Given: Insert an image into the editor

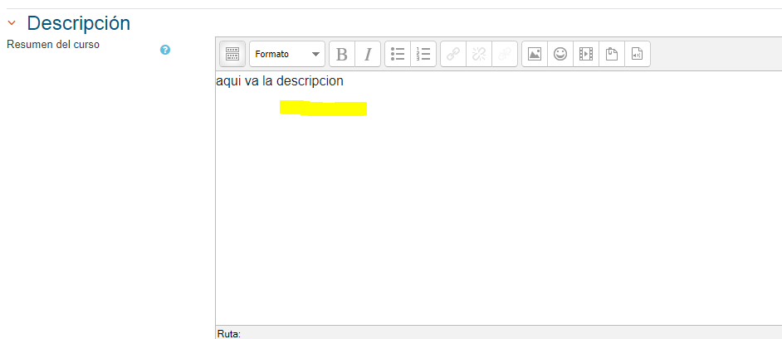Looking at the screenshot, I should click(x=535, y=54).
